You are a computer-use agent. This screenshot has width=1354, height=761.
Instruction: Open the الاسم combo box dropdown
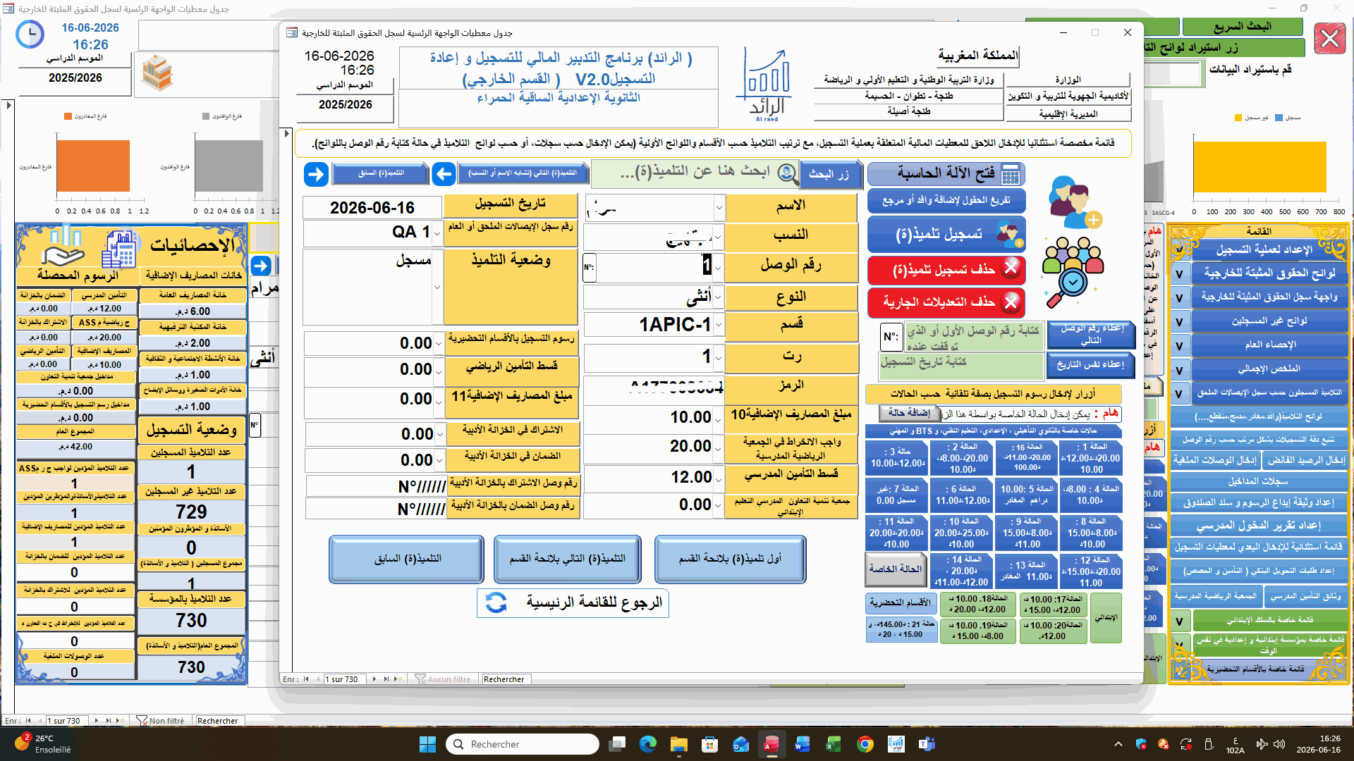(719, 208)
